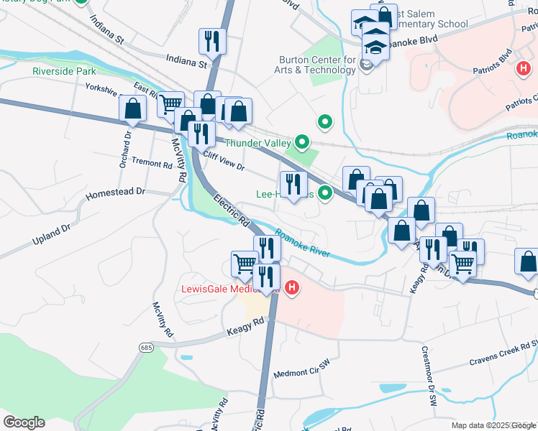Select the shopping bag marker at the right edge
The image size is (538, 431).
click(x=528, y=262)
